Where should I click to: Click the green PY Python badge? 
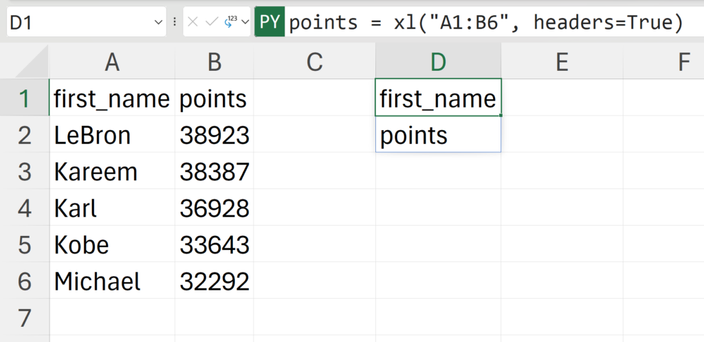point(270,23)
